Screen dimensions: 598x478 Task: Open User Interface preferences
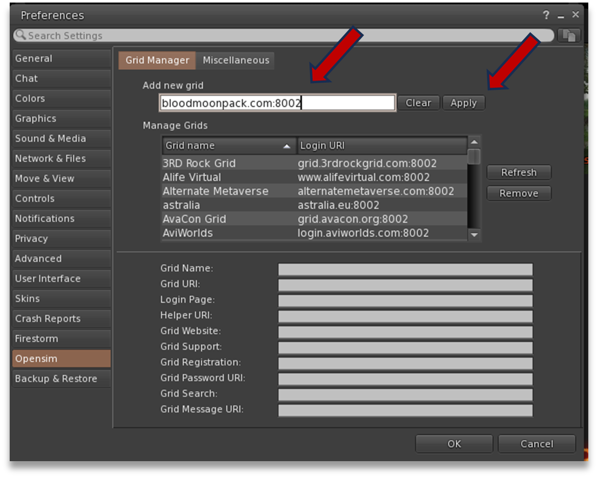[x=61, y=279]
